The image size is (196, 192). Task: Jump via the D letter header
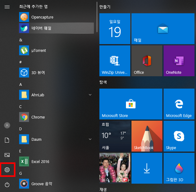tap(20, 129)
